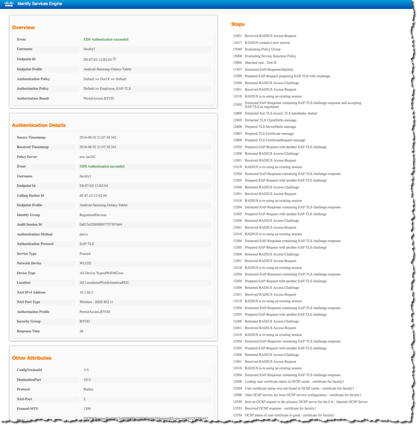
Task: Select NAS IPv4 Address 10.1.60.2
Action: coord(86,293)
